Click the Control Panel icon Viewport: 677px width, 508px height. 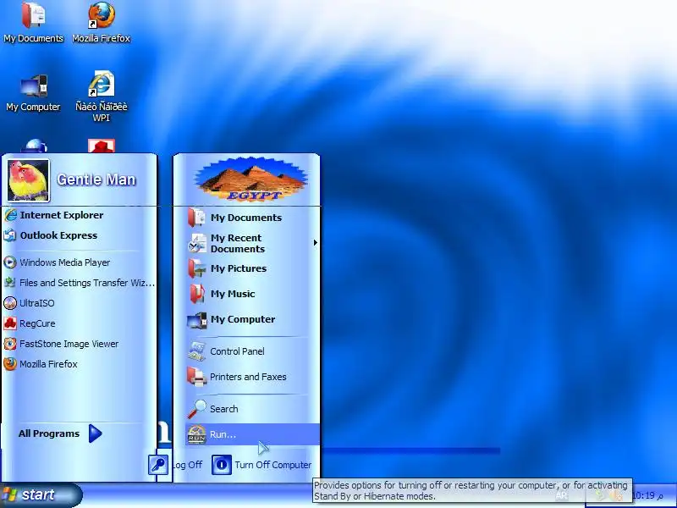click(x=197, y=351)
